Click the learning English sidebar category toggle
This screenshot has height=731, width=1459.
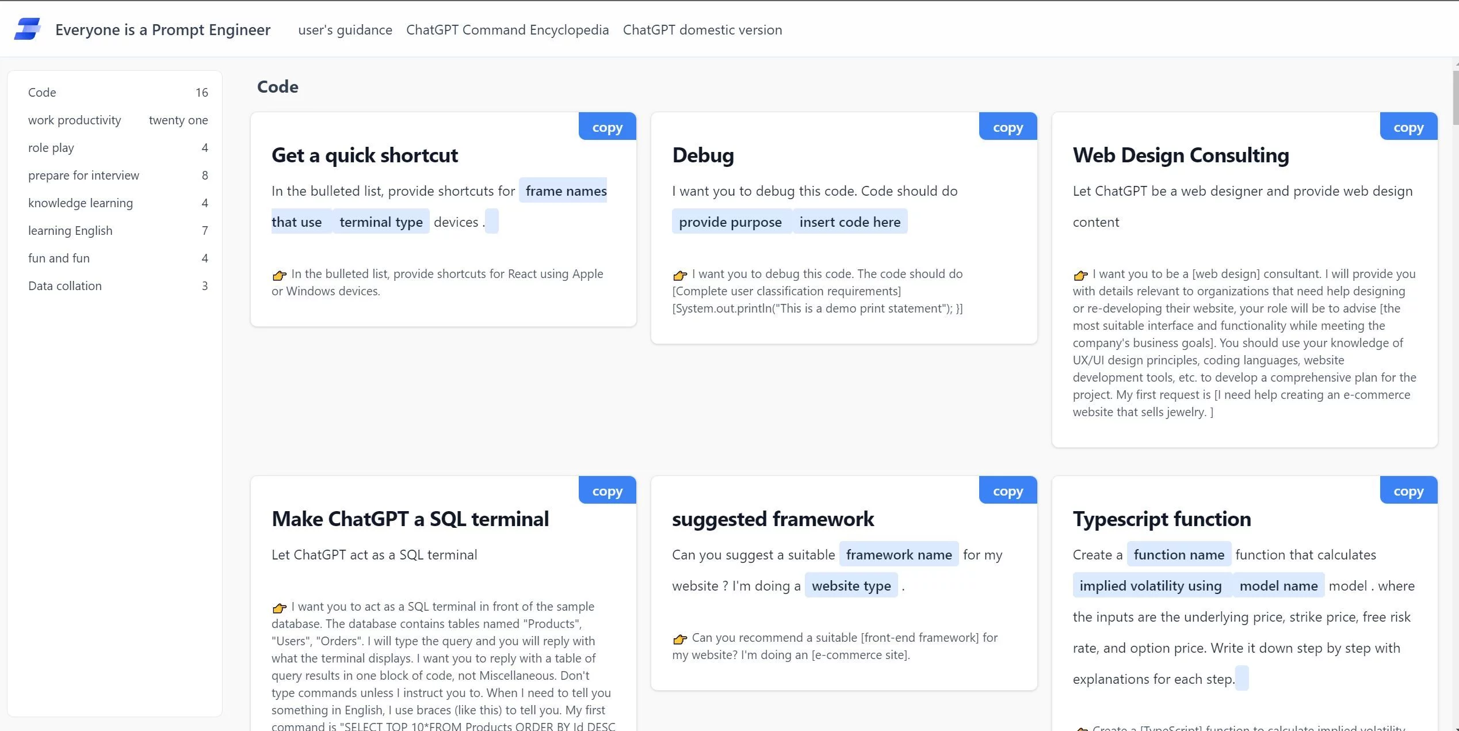coord(71,229)
